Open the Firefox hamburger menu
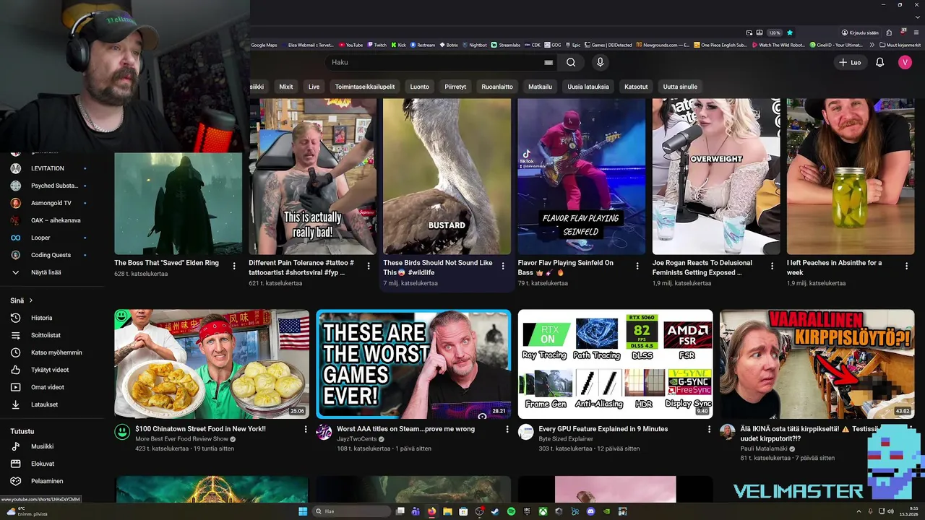 (x=917, y=32)
